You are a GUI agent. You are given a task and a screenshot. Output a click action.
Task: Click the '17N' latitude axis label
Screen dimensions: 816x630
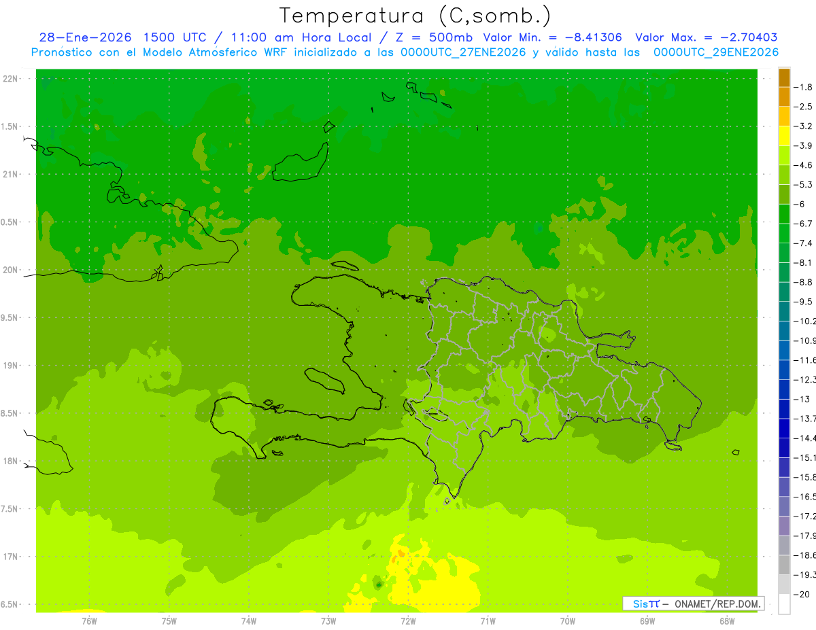[10, 557]
